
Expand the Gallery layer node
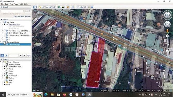click(2, 80)
